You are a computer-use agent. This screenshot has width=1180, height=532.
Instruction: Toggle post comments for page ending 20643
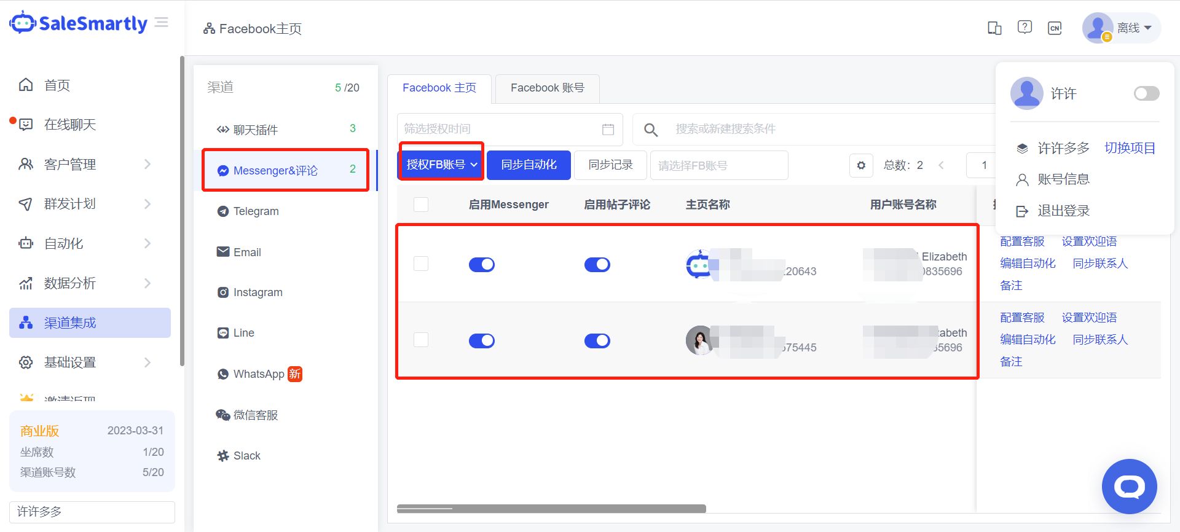click(x=597, y=265)
